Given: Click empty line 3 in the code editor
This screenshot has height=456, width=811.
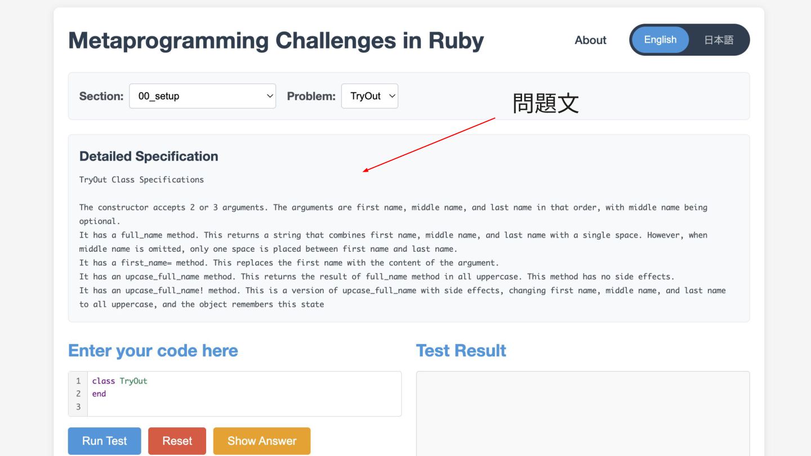Looking at the screenshot, I should 225,407.
